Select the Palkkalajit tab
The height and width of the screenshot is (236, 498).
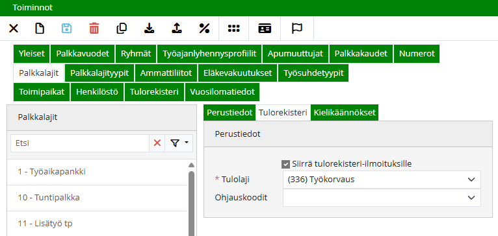click(39, 73)
